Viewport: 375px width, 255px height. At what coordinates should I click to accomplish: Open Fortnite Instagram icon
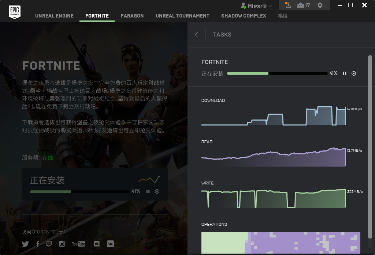pyautogui.click(x=62, y=244)
